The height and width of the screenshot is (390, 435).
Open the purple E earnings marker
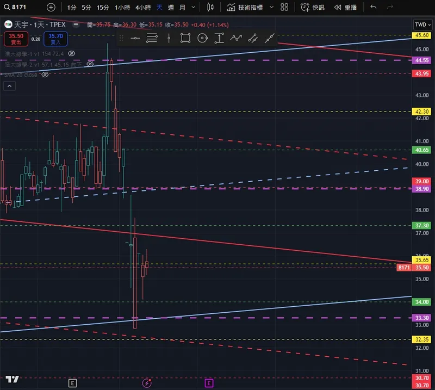pos(209,383)
